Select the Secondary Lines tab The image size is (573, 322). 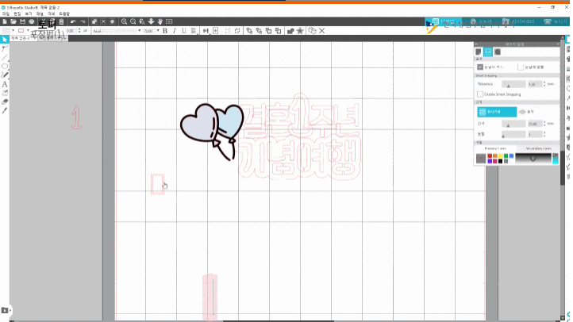click(x=538, y=148)
